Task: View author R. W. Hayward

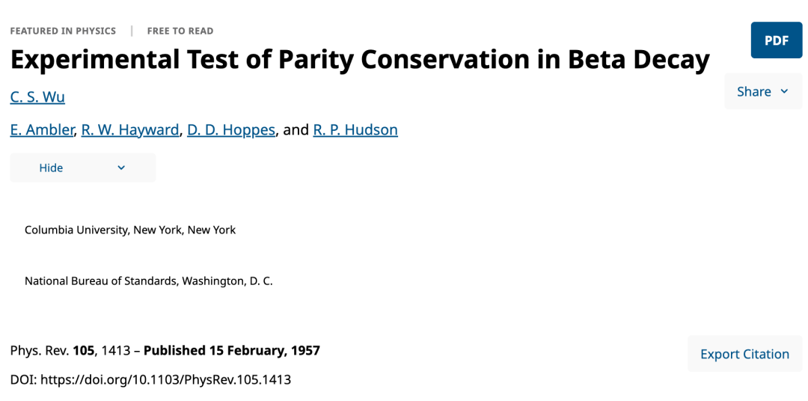Action: (130, 129)
